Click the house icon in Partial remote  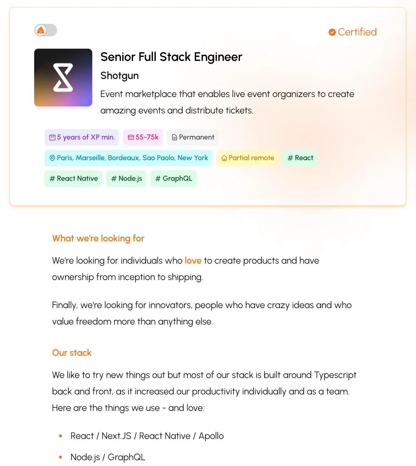coord(224,158)
